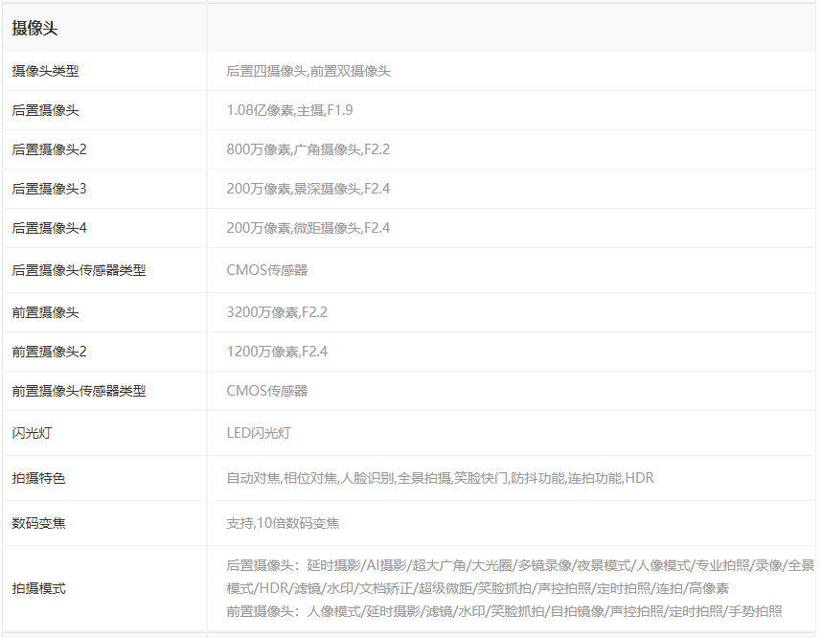Click the value 后置四摄像头,前置双摄像头

point(311,70)
